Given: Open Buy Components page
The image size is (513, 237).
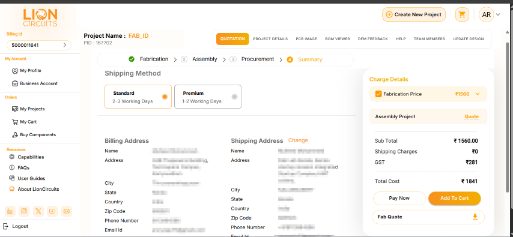Looking at the screenshot, I should click(38, 134).
